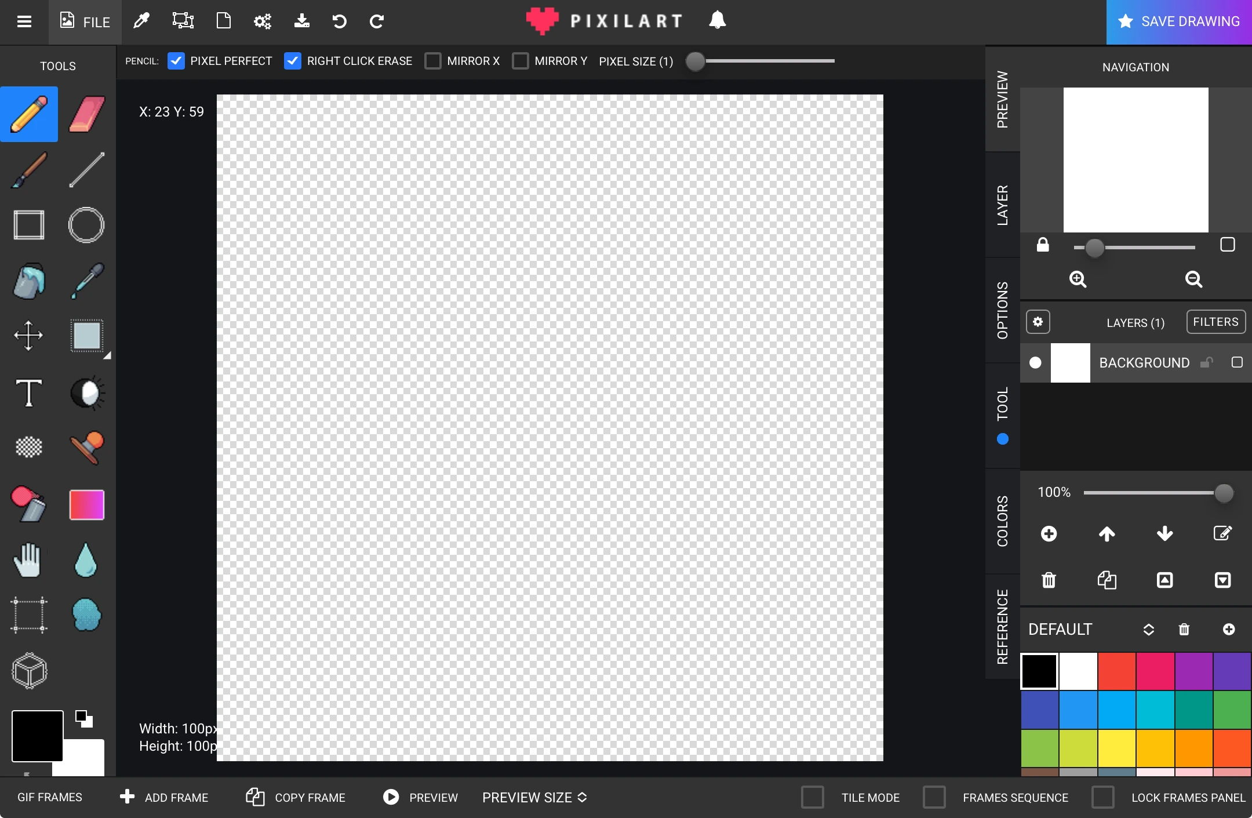Click the Undo arrow in top toolbar
The image size is (1252, 818).
click(339, 21)
